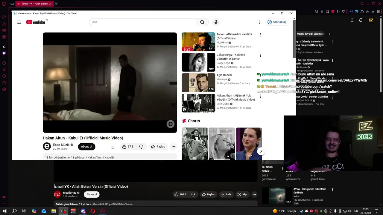The image size is (383, 215).
Task: Open browser downloads icon in toolbar
Action: coord(373,11)
